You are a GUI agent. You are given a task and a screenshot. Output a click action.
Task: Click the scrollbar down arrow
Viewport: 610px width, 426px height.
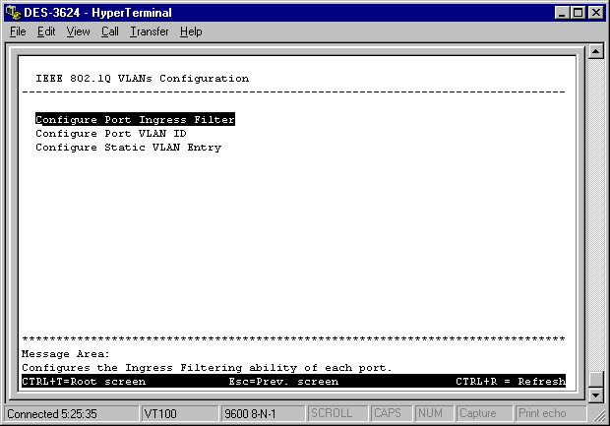(x=595, y=396)
